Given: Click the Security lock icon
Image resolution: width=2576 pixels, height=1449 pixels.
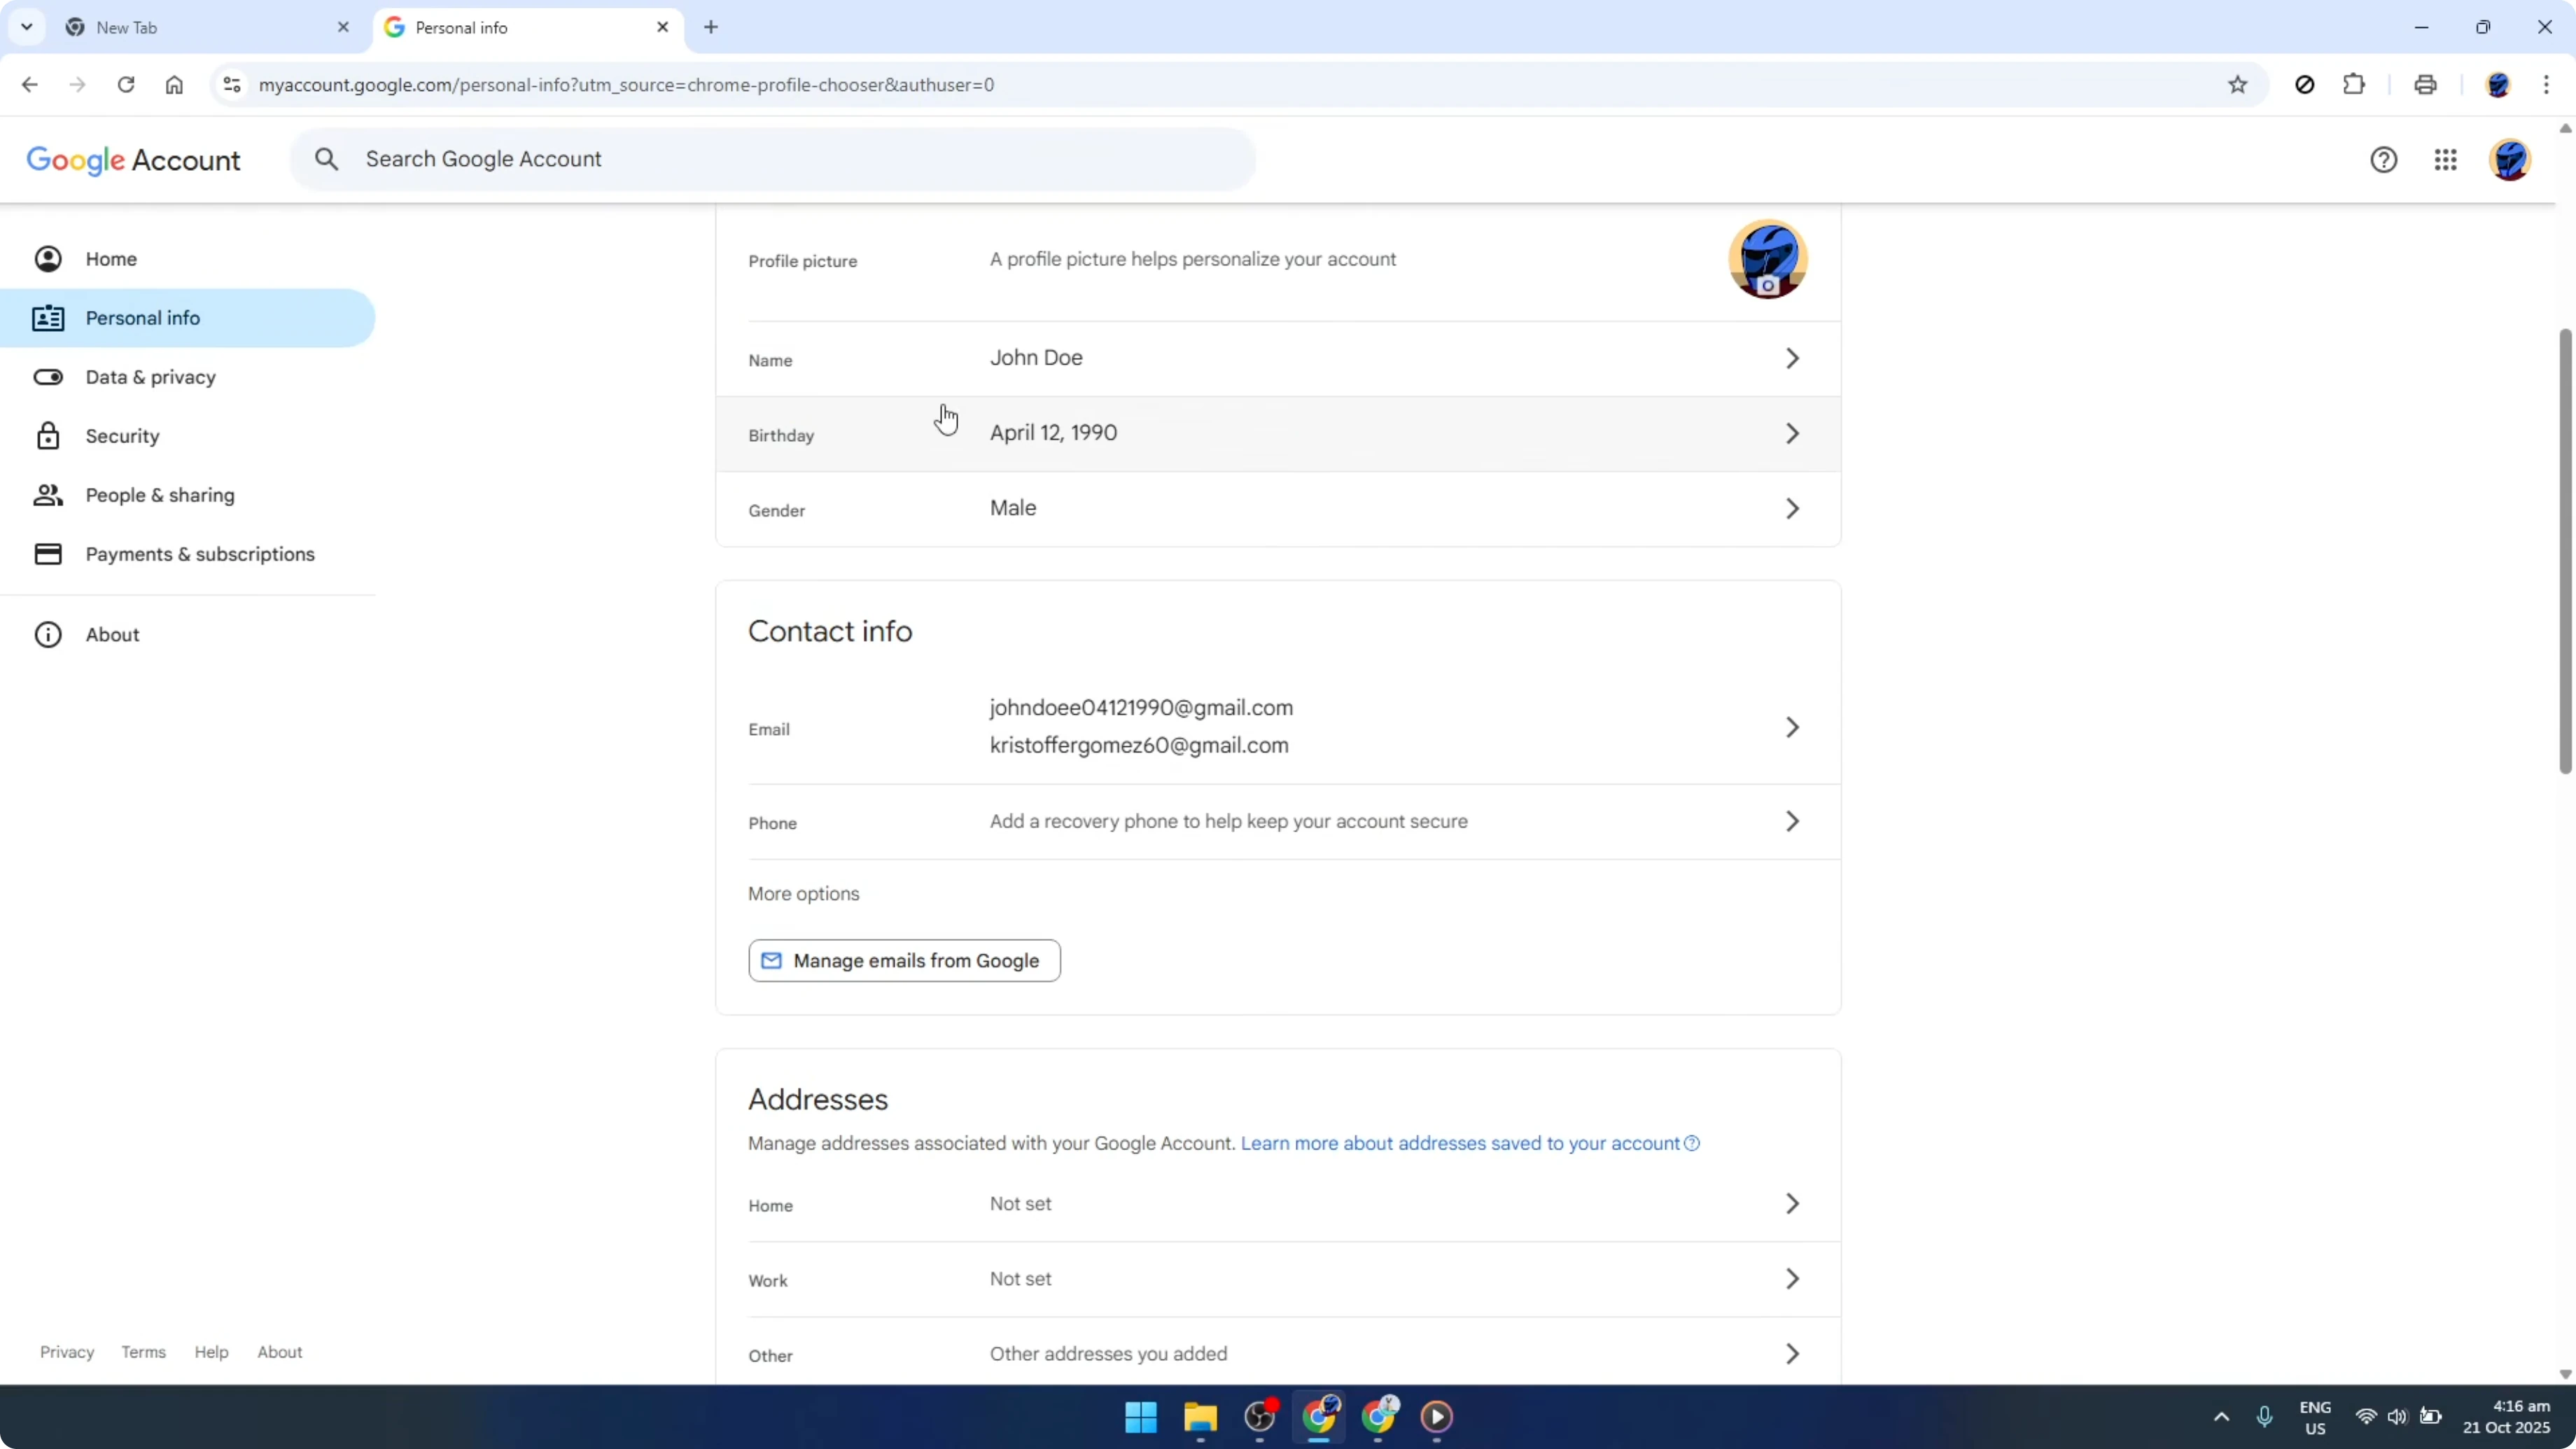Looking at the screenshot, I should click(48, 436).
